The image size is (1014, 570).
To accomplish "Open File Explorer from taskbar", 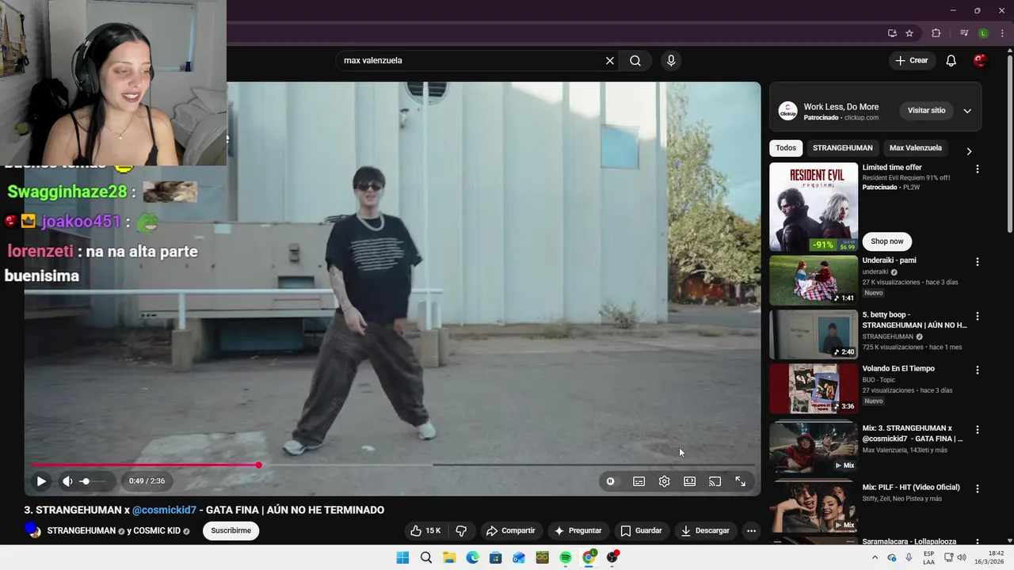I will (449, 557).
